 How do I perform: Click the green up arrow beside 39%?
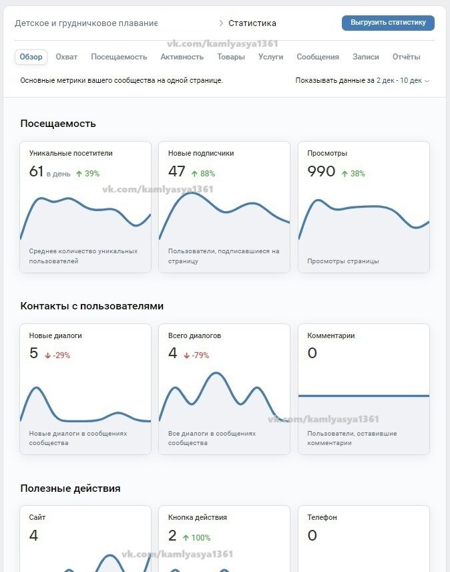(79, 174)
